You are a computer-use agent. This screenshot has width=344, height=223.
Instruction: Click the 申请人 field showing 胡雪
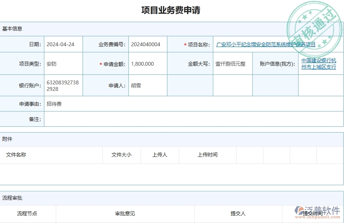[x=148, y=85]
